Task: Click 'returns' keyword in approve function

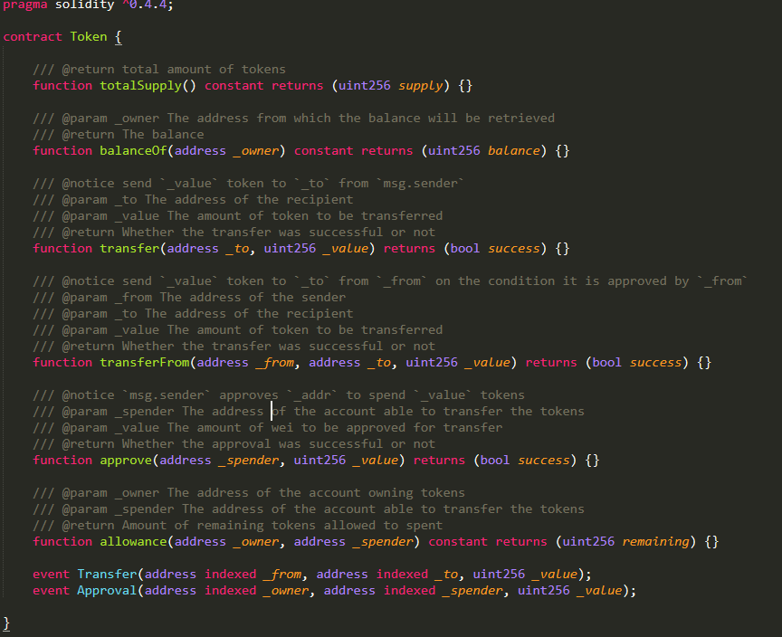Action: tap(439, 460)
